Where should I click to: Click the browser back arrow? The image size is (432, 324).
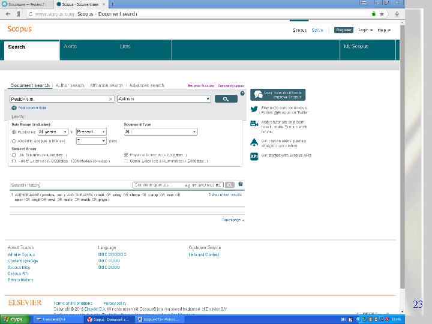click(x=8, y=14)
